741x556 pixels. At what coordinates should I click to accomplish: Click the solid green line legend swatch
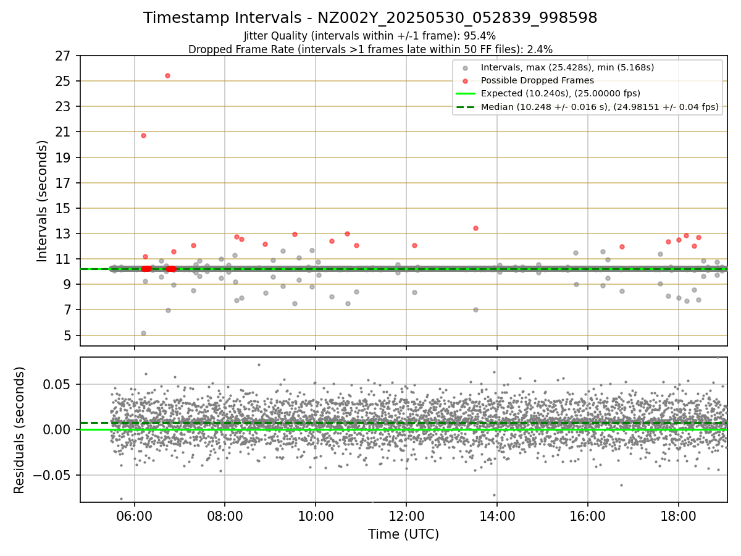point(466,94)
